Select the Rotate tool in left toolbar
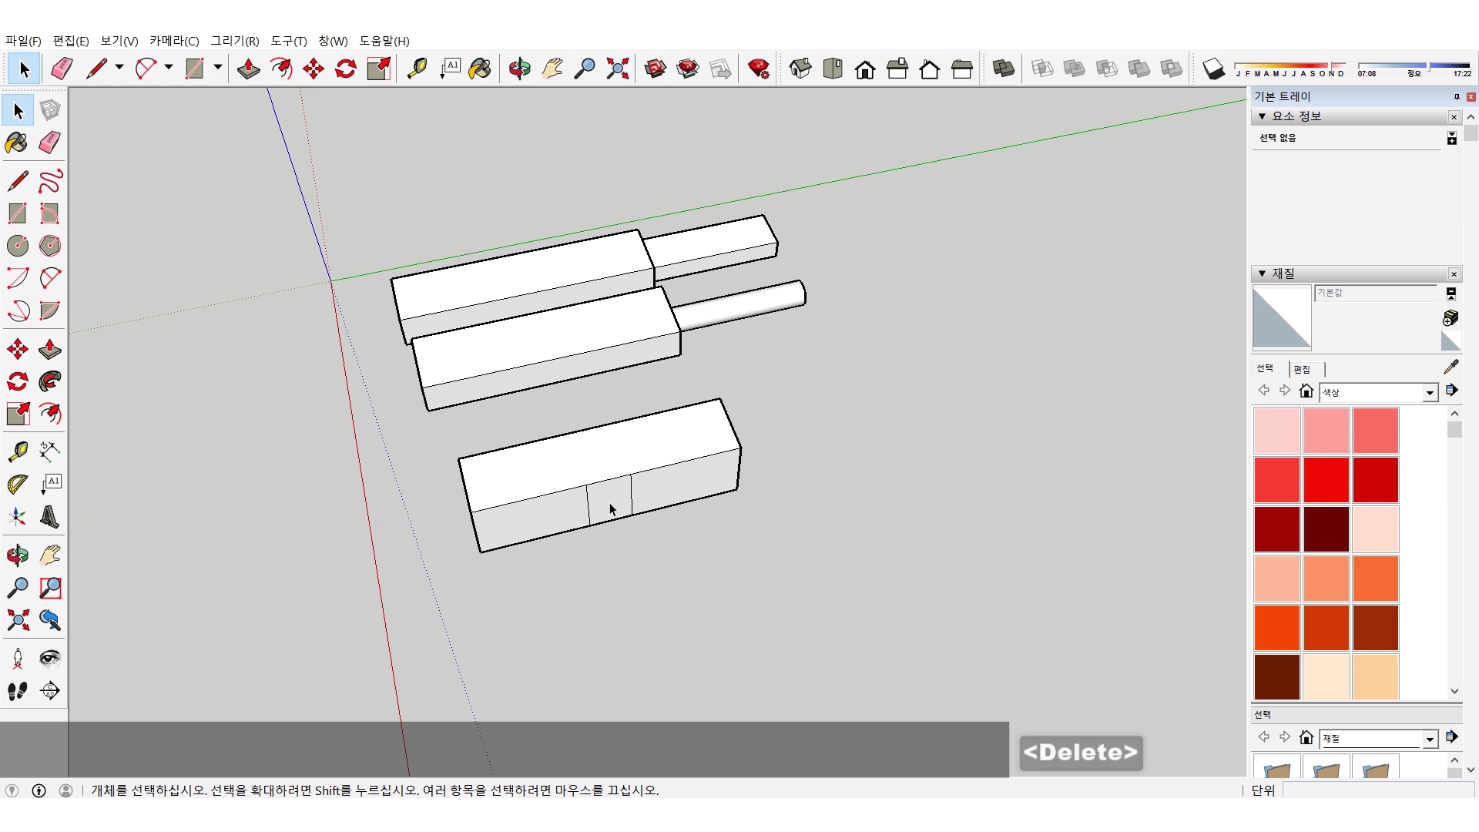The image size is (1479, 832). coord(17,381)
